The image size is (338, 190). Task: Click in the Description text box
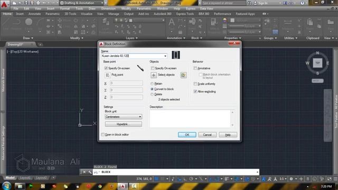coord(190,118)
